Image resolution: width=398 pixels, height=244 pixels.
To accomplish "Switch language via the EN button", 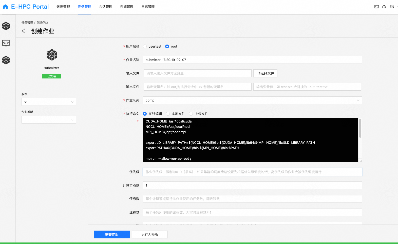I will click(x=392, y=7).
